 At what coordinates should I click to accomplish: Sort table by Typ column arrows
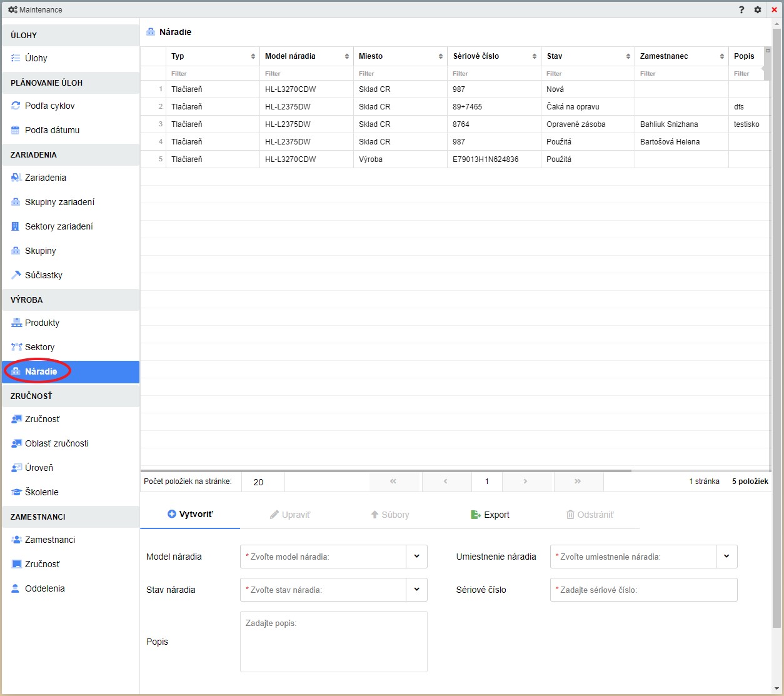[x=253, y=56]
